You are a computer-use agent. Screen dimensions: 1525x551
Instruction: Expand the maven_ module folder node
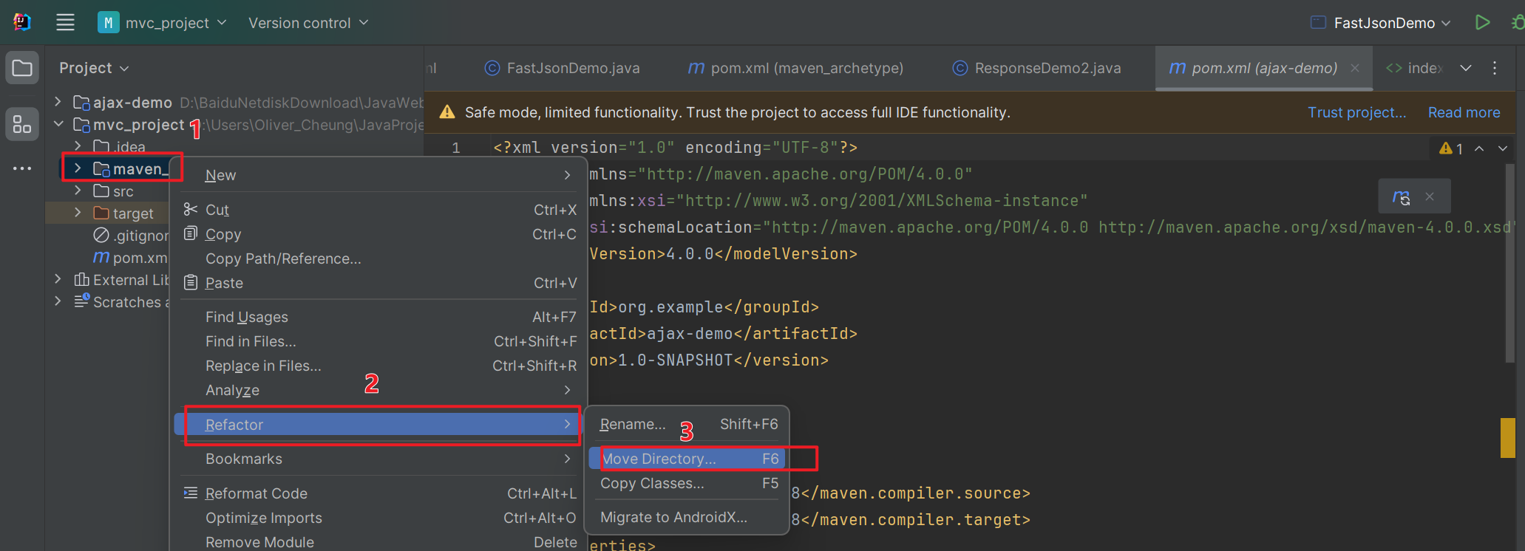tap(78, 168)
